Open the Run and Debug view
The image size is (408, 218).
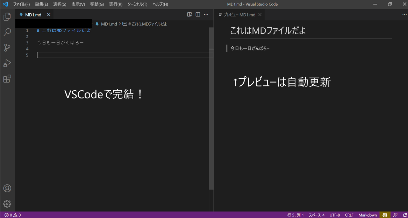tap(7, 63)
